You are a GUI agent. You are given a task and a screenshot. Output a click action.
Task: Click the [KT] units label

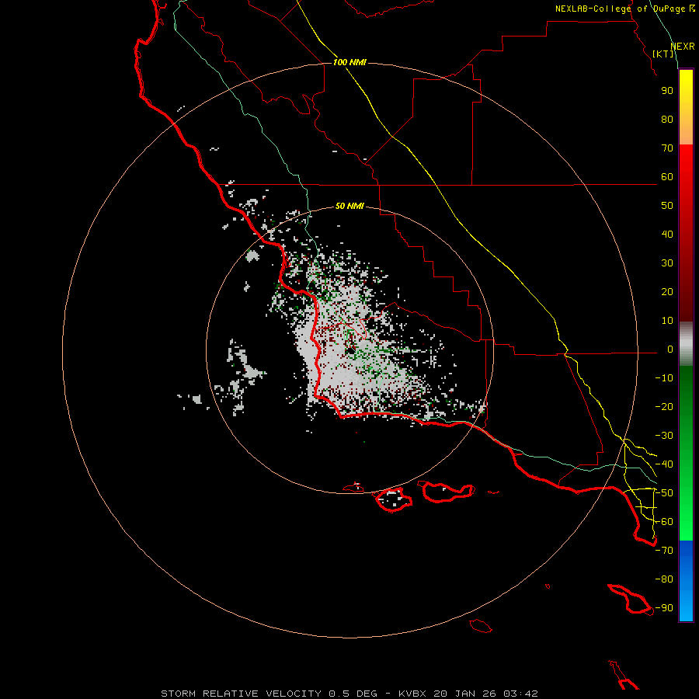click(x=663, y=54)
